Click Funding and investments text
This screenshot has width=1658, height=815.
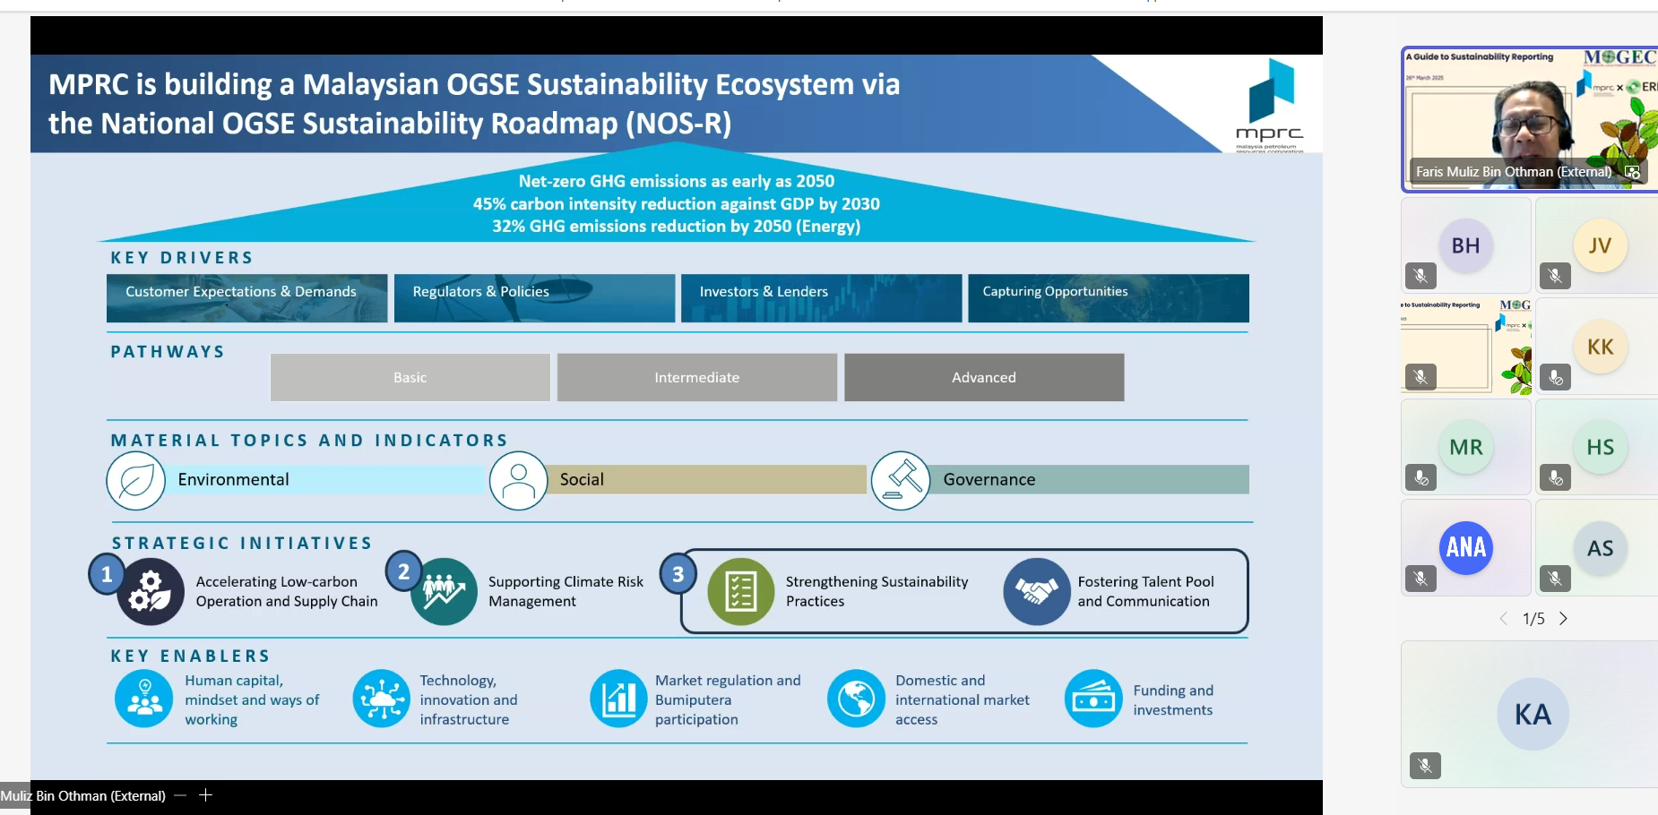(x=1173, y=700)
